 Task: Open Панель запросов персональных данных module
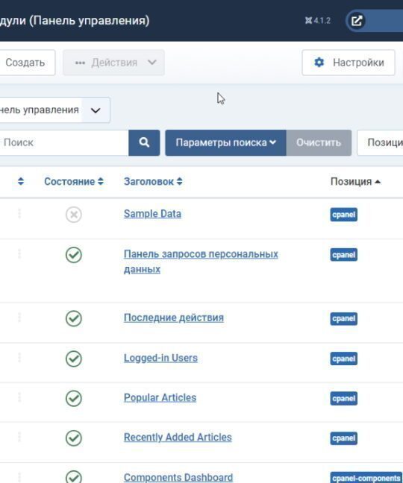[x=201, y=262]
